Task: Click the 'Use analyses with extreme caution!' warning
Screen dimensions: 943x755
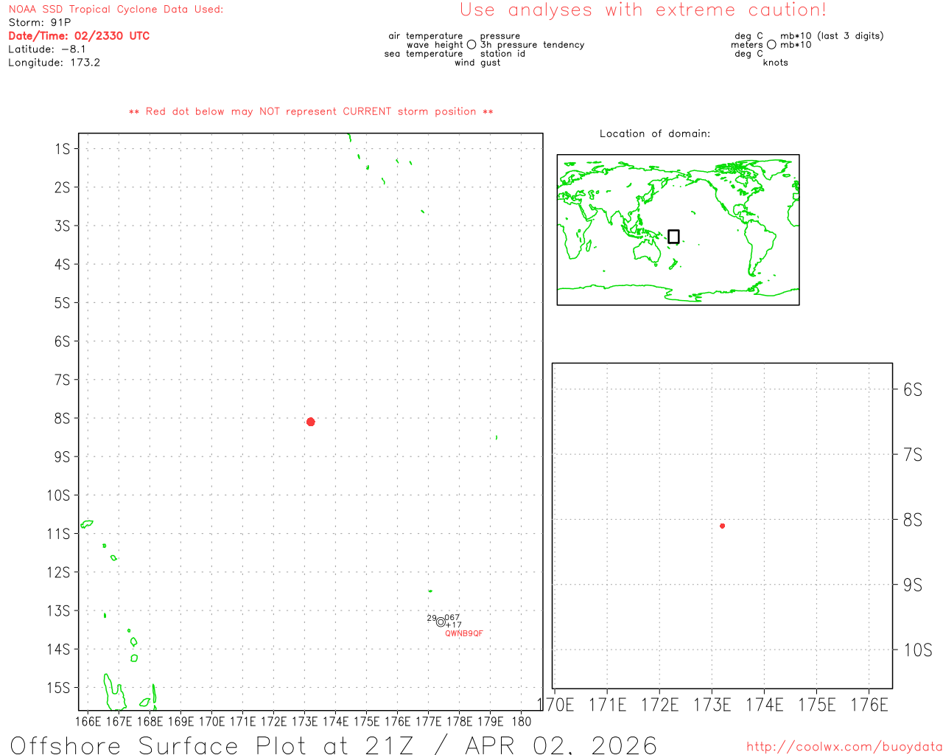Action: [x=642, y=10]
